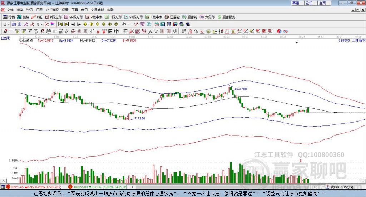Screen dimensions: 366x197
Task: Open the T四方形 tool
Action: (113, 17)
